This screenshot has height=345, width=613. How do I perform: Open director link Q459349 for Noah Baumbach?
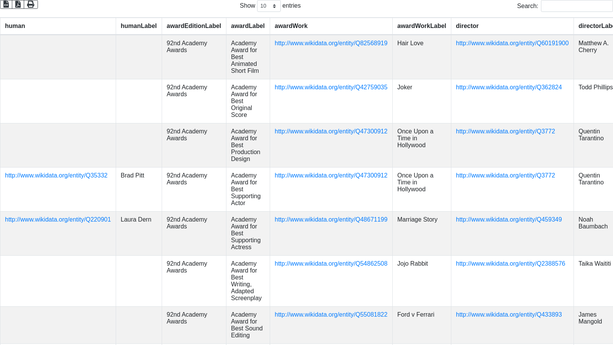point(509,220)
